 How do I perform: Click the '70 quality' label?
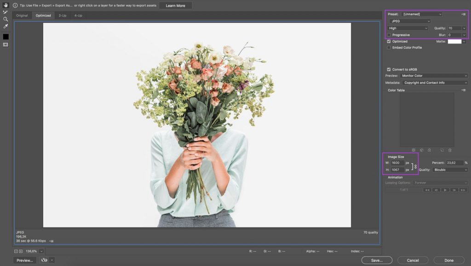[x=371, y=233]
